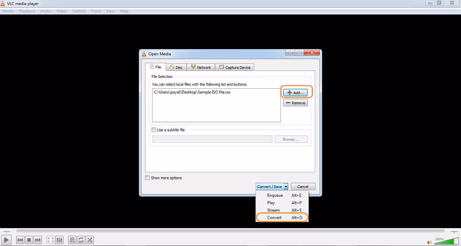The image size is (461, 246).
Task: Enable Use a subtitle file checkbox
Action: click(x=153, y=130)
